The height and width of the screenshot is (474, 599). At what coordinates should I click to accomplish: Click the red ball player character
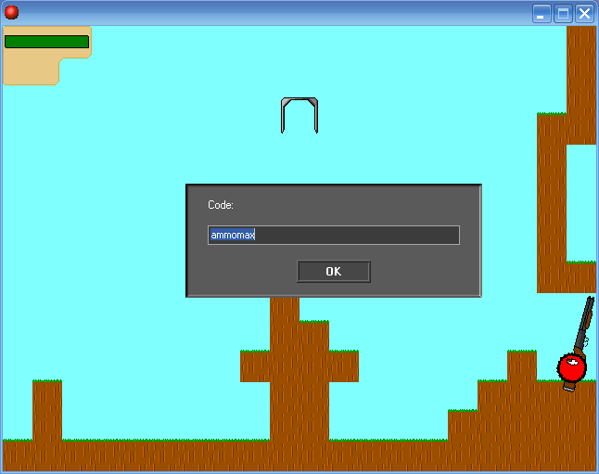(x=571, y=367)
